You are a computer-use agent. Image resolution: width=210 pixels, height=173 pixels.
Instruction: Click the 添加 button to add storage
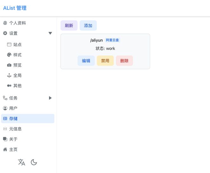coord(88,25)
